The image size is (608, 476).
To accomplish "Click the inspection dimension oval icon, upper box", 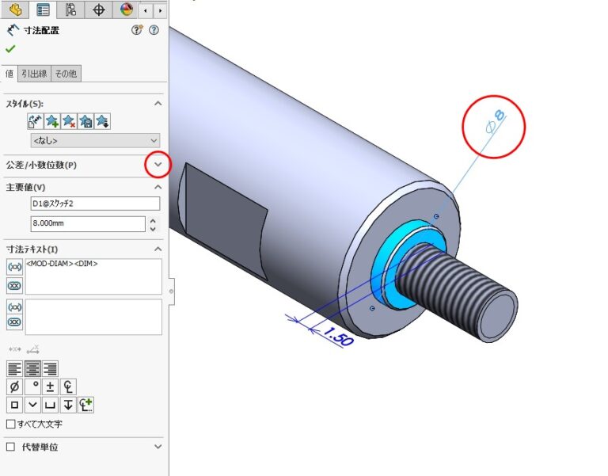I will 15,286.
